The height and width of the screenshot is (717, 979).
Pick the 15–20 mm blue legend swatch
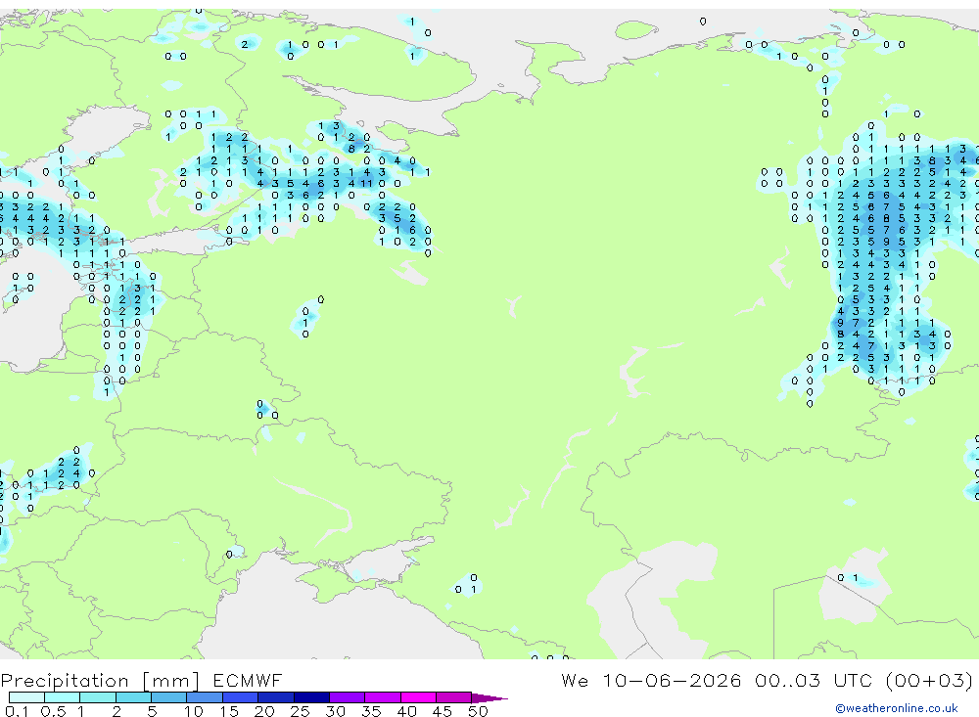(241, 697)
